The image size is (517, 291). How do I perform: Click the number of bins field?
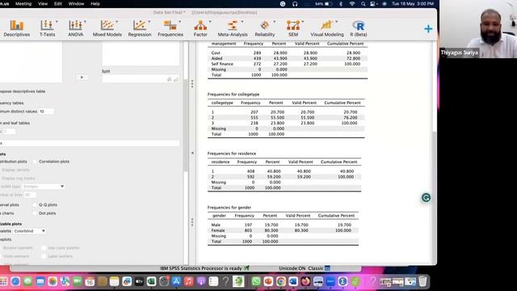pyautogui.click(x=29, y=195)
